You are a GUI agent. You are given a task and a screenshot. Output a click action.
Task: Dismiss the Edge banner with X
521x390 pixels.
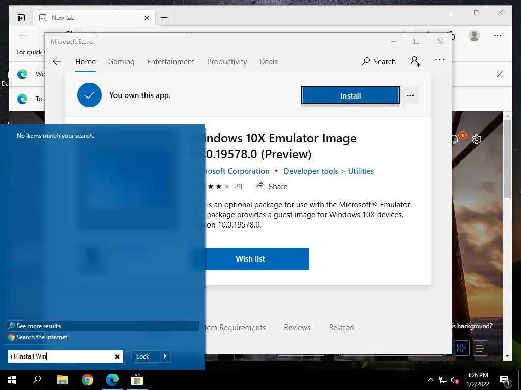tap(500, 74)
